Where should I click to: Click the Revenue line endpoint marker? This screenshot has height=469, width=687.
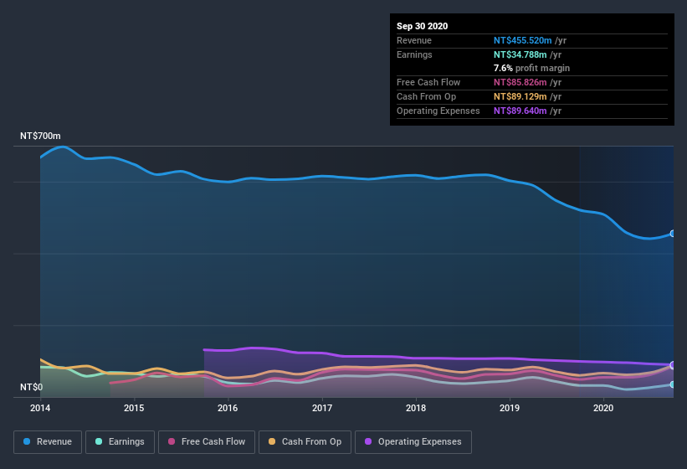[673, 234]
